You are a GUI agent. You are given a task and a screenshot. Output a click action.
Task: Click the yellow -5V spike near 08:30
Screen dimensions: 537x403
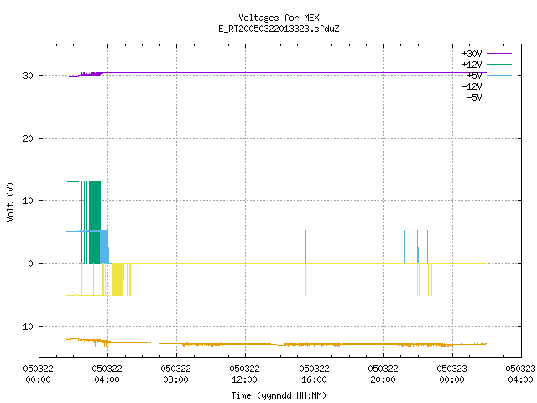pyautogui.click(x=185, y=280)
